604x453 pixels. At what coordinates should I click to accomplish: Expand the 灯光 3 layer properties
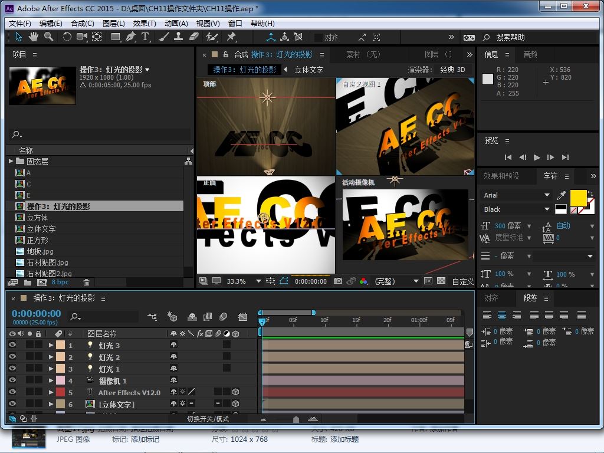pos(51,345)
